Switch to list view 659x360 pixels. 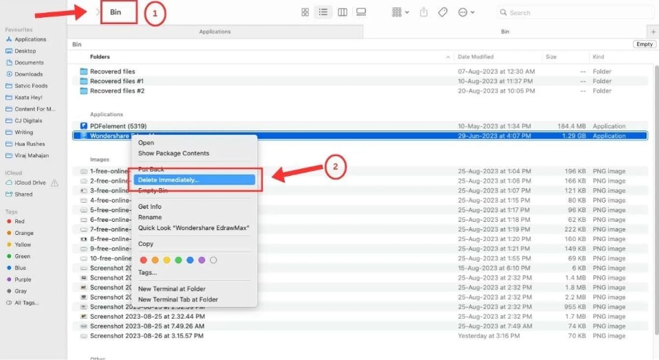(x=323, y=12)
